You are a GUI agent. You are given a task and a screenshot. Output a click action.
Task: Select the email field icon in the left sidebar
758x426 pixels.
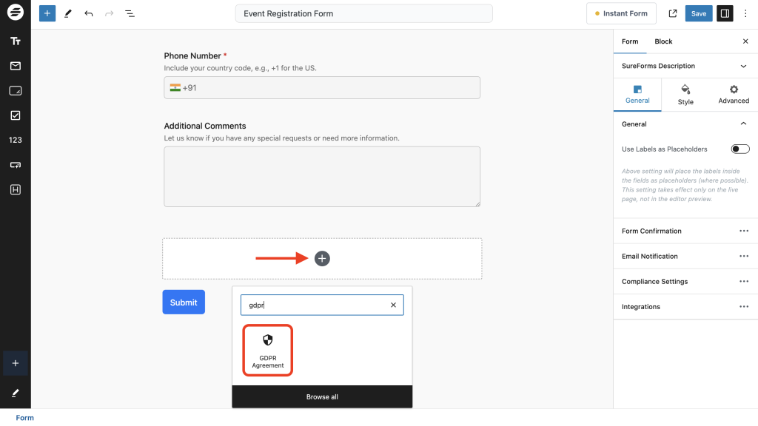[15, 65]
